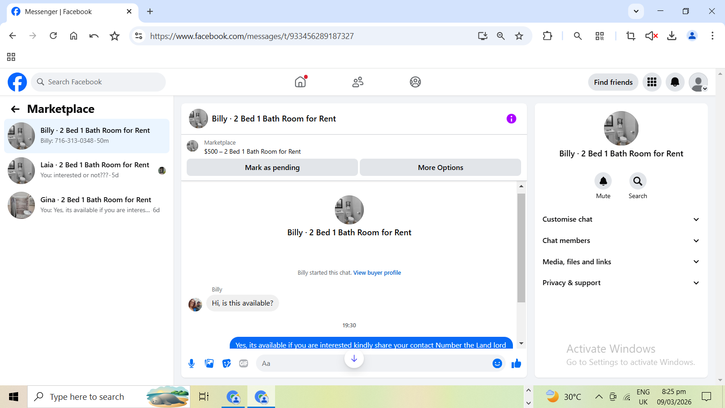Open Windows Task View

204,397
